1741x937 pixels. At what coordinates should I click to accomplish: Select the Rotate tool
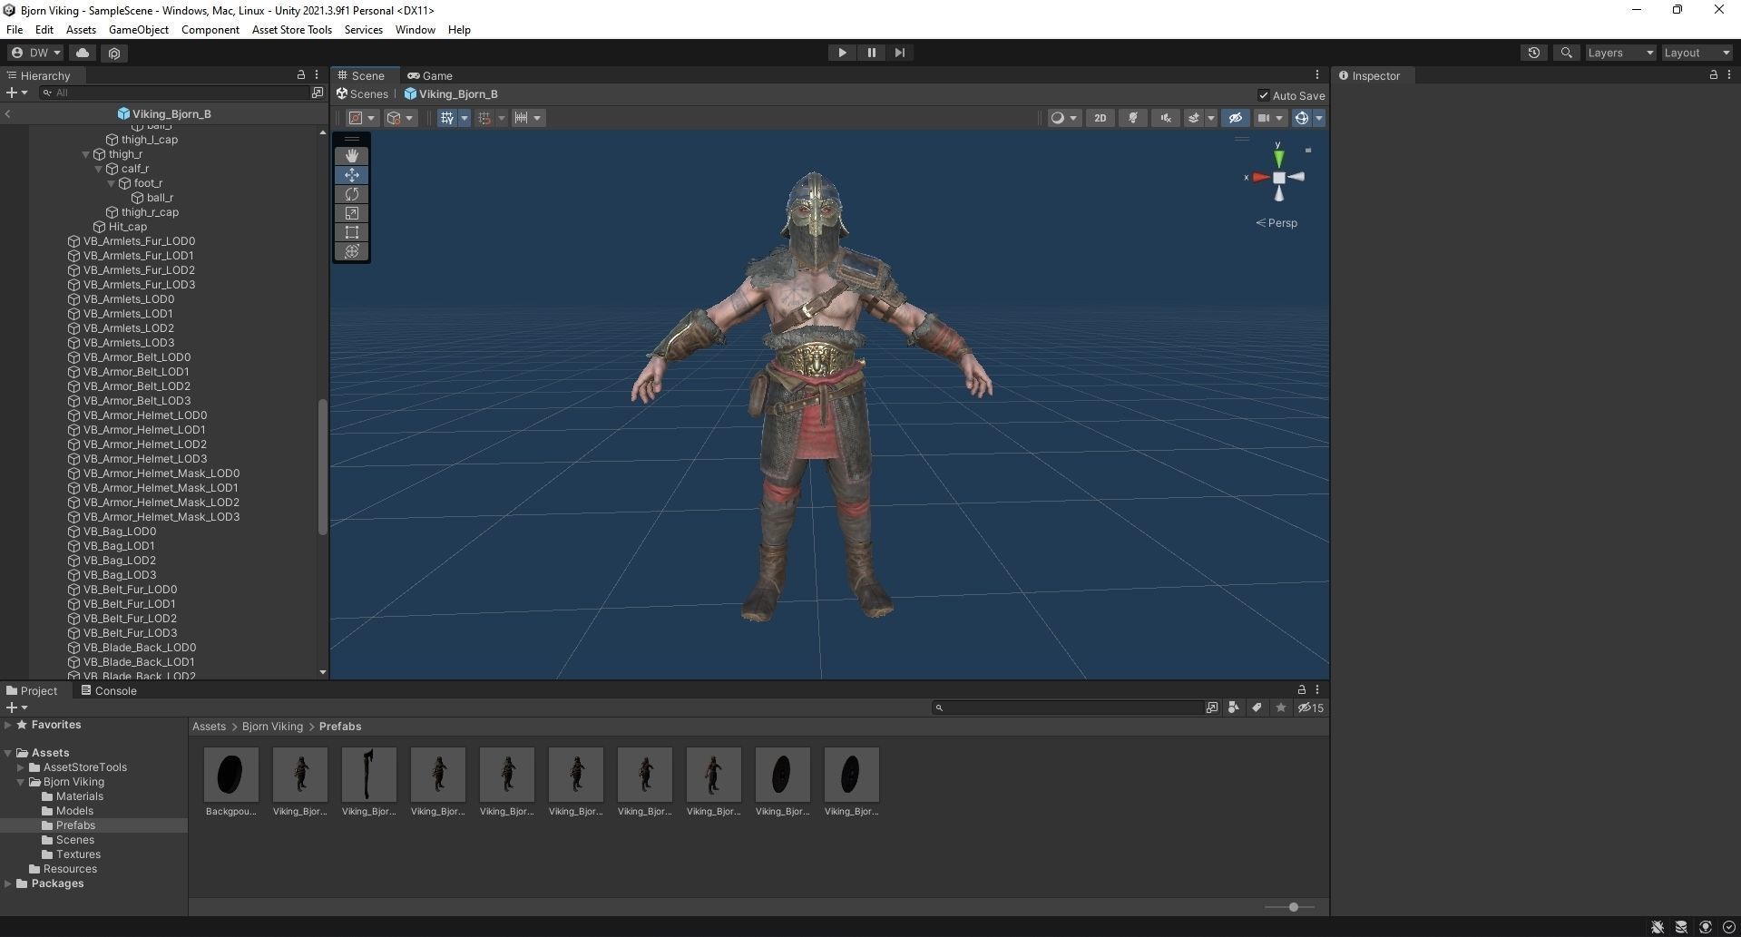(x=352, y=194)
